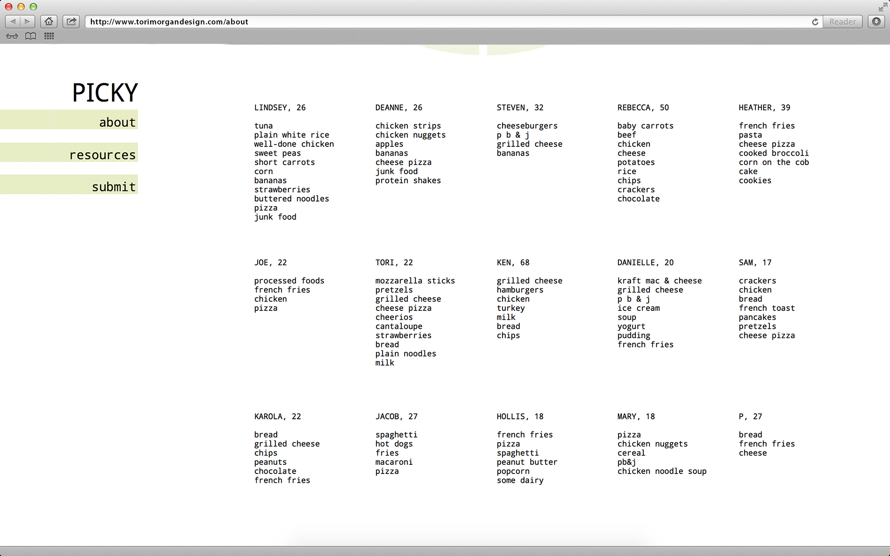Image resolution: width=890 pixels, height=556 pixels.
Task: Click the browser forward arrow button
Action: coord(27,21)
